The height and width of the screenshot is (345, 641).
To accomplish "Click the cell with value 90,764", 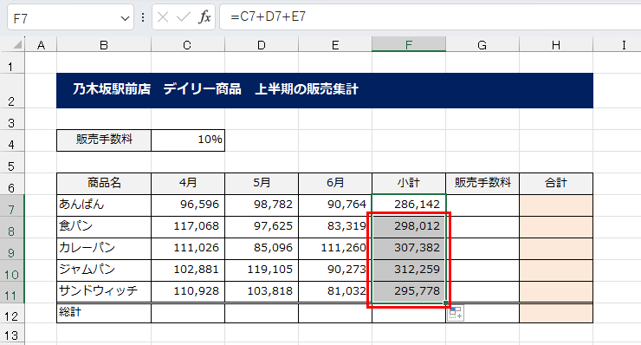I will [x=335, y=205].
